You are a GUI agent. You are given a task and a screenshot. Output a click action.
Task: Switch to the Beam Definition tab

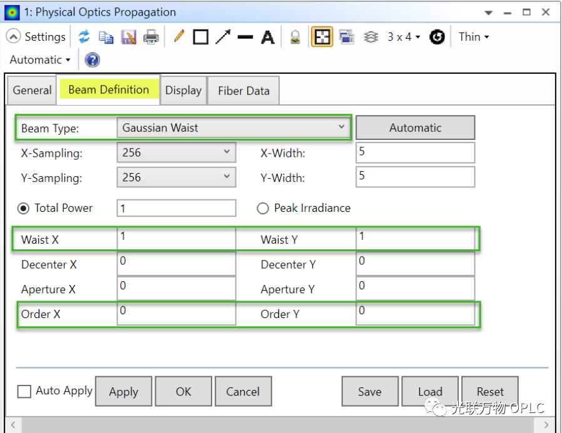coord(109,89)
